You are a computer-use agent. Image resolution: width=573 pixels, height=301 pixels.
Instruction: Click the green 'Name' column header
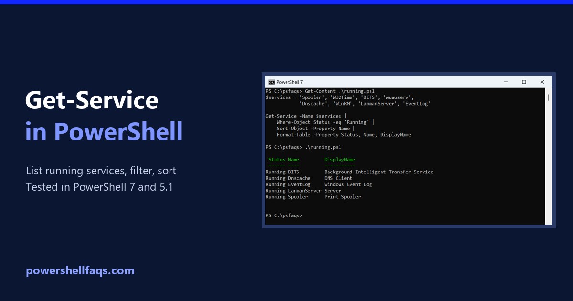[294, 160]
